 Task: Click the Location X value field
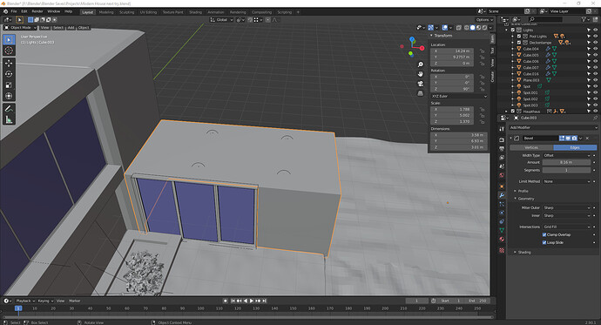tap(452, 51)
